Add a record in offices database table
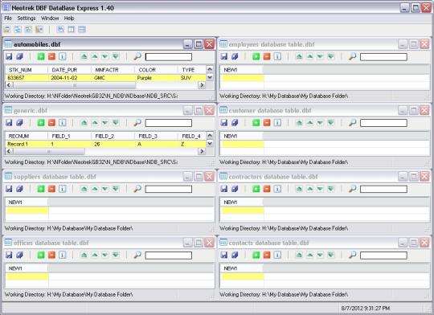 [41, 255]
